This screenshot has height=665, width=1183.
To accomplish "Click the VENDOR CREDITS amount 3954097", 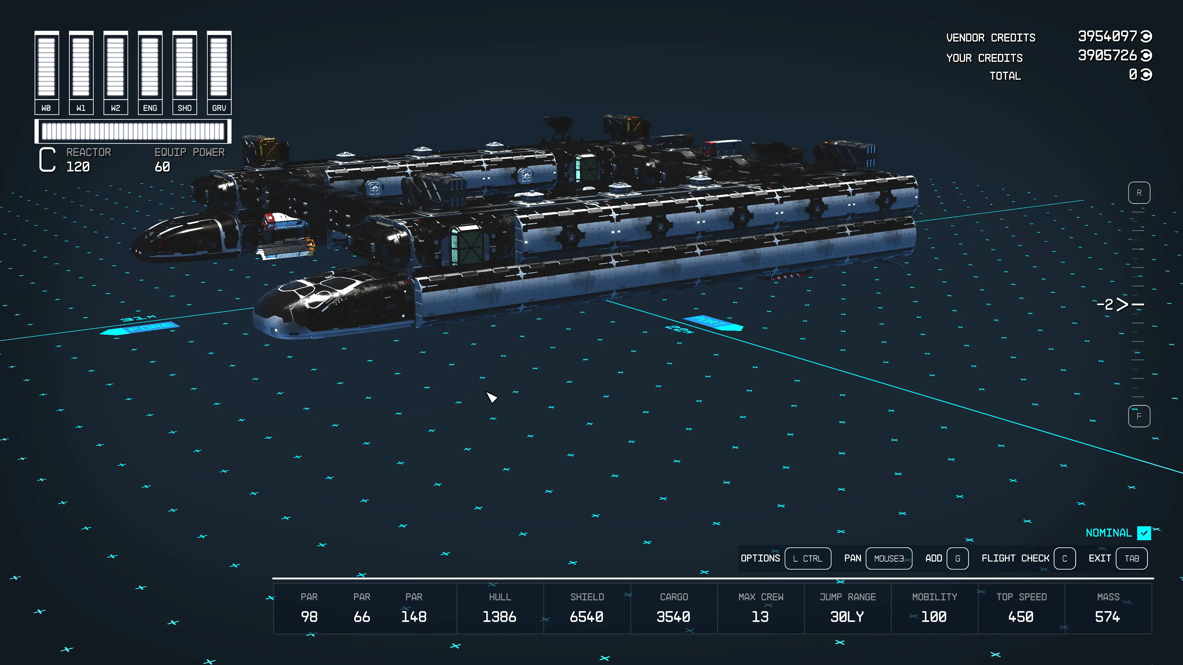I will (x=1107, y=36).
